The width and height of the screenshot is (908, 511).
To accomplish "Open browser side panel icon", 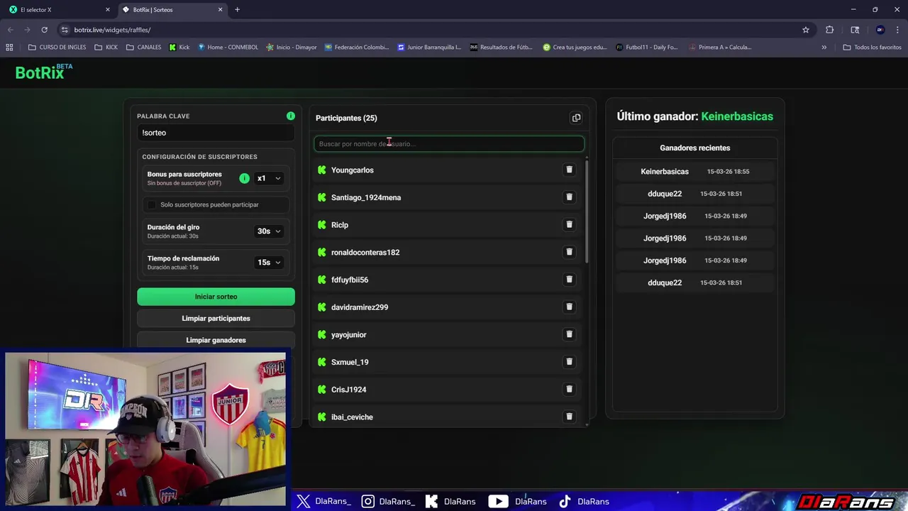I will coord(855,30).
